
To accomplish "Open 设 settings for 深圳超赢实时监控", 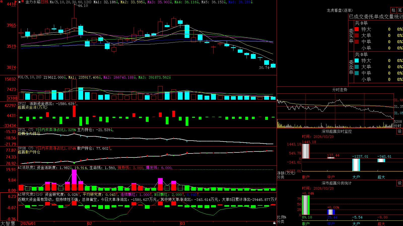I will (400, 131).
